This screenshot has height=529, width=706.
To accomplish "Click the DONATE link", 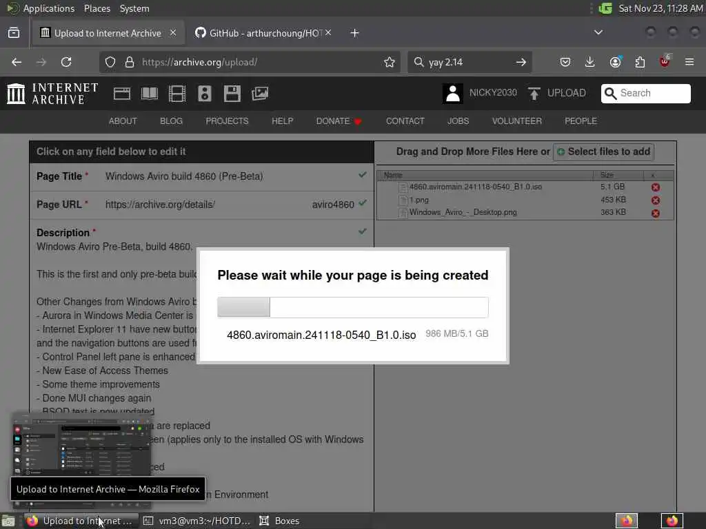I will coord(339,121).
